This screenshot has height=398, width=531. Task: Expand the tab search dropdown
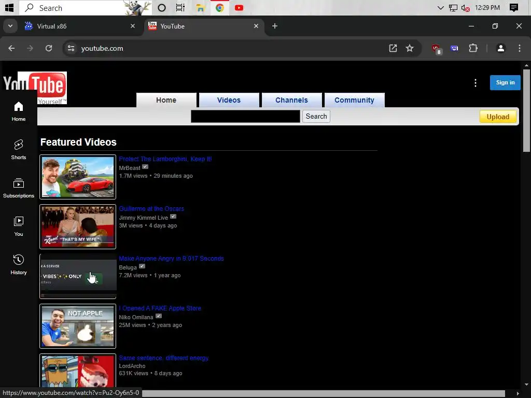click(x=10, y=26)
